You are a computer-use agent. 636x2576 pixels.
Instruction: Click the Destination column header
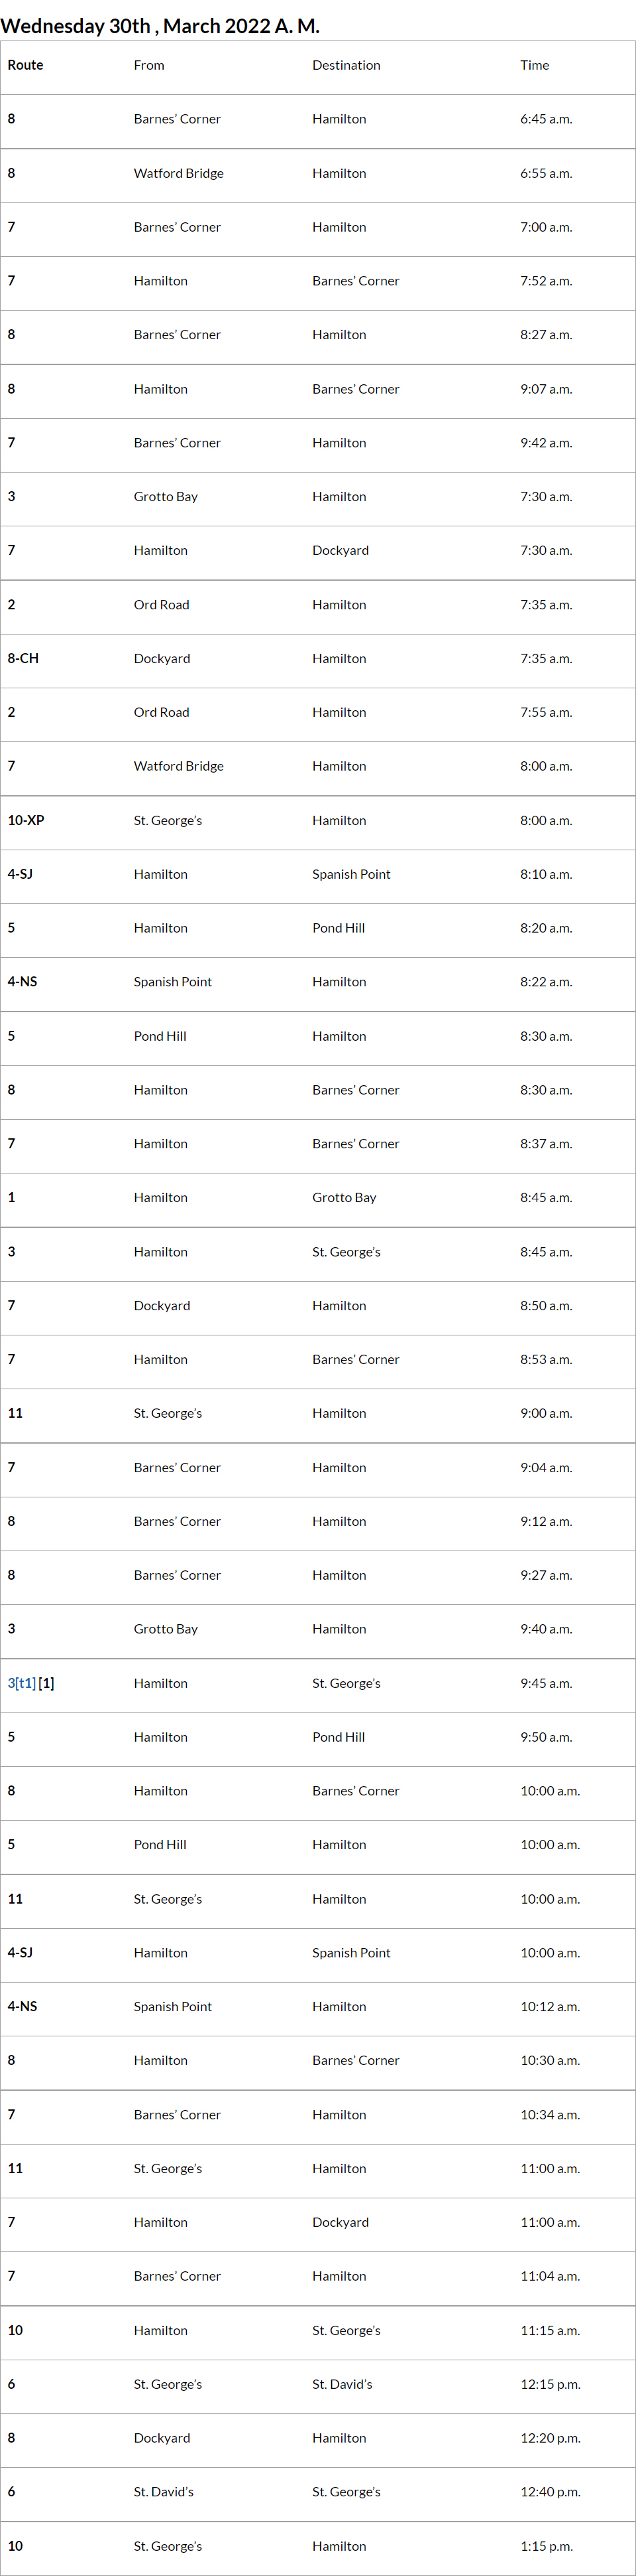[345, 65]
